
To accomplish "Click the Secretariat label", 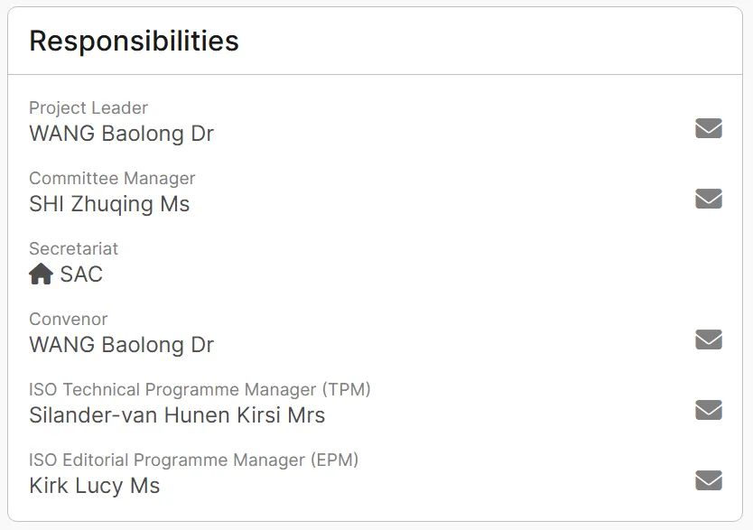I will click(73, 248).
